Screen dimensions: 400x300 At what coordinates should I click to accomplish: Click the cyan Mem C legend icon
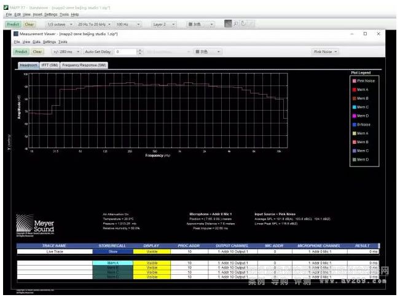pyautogui.click(x=354, y=107)
